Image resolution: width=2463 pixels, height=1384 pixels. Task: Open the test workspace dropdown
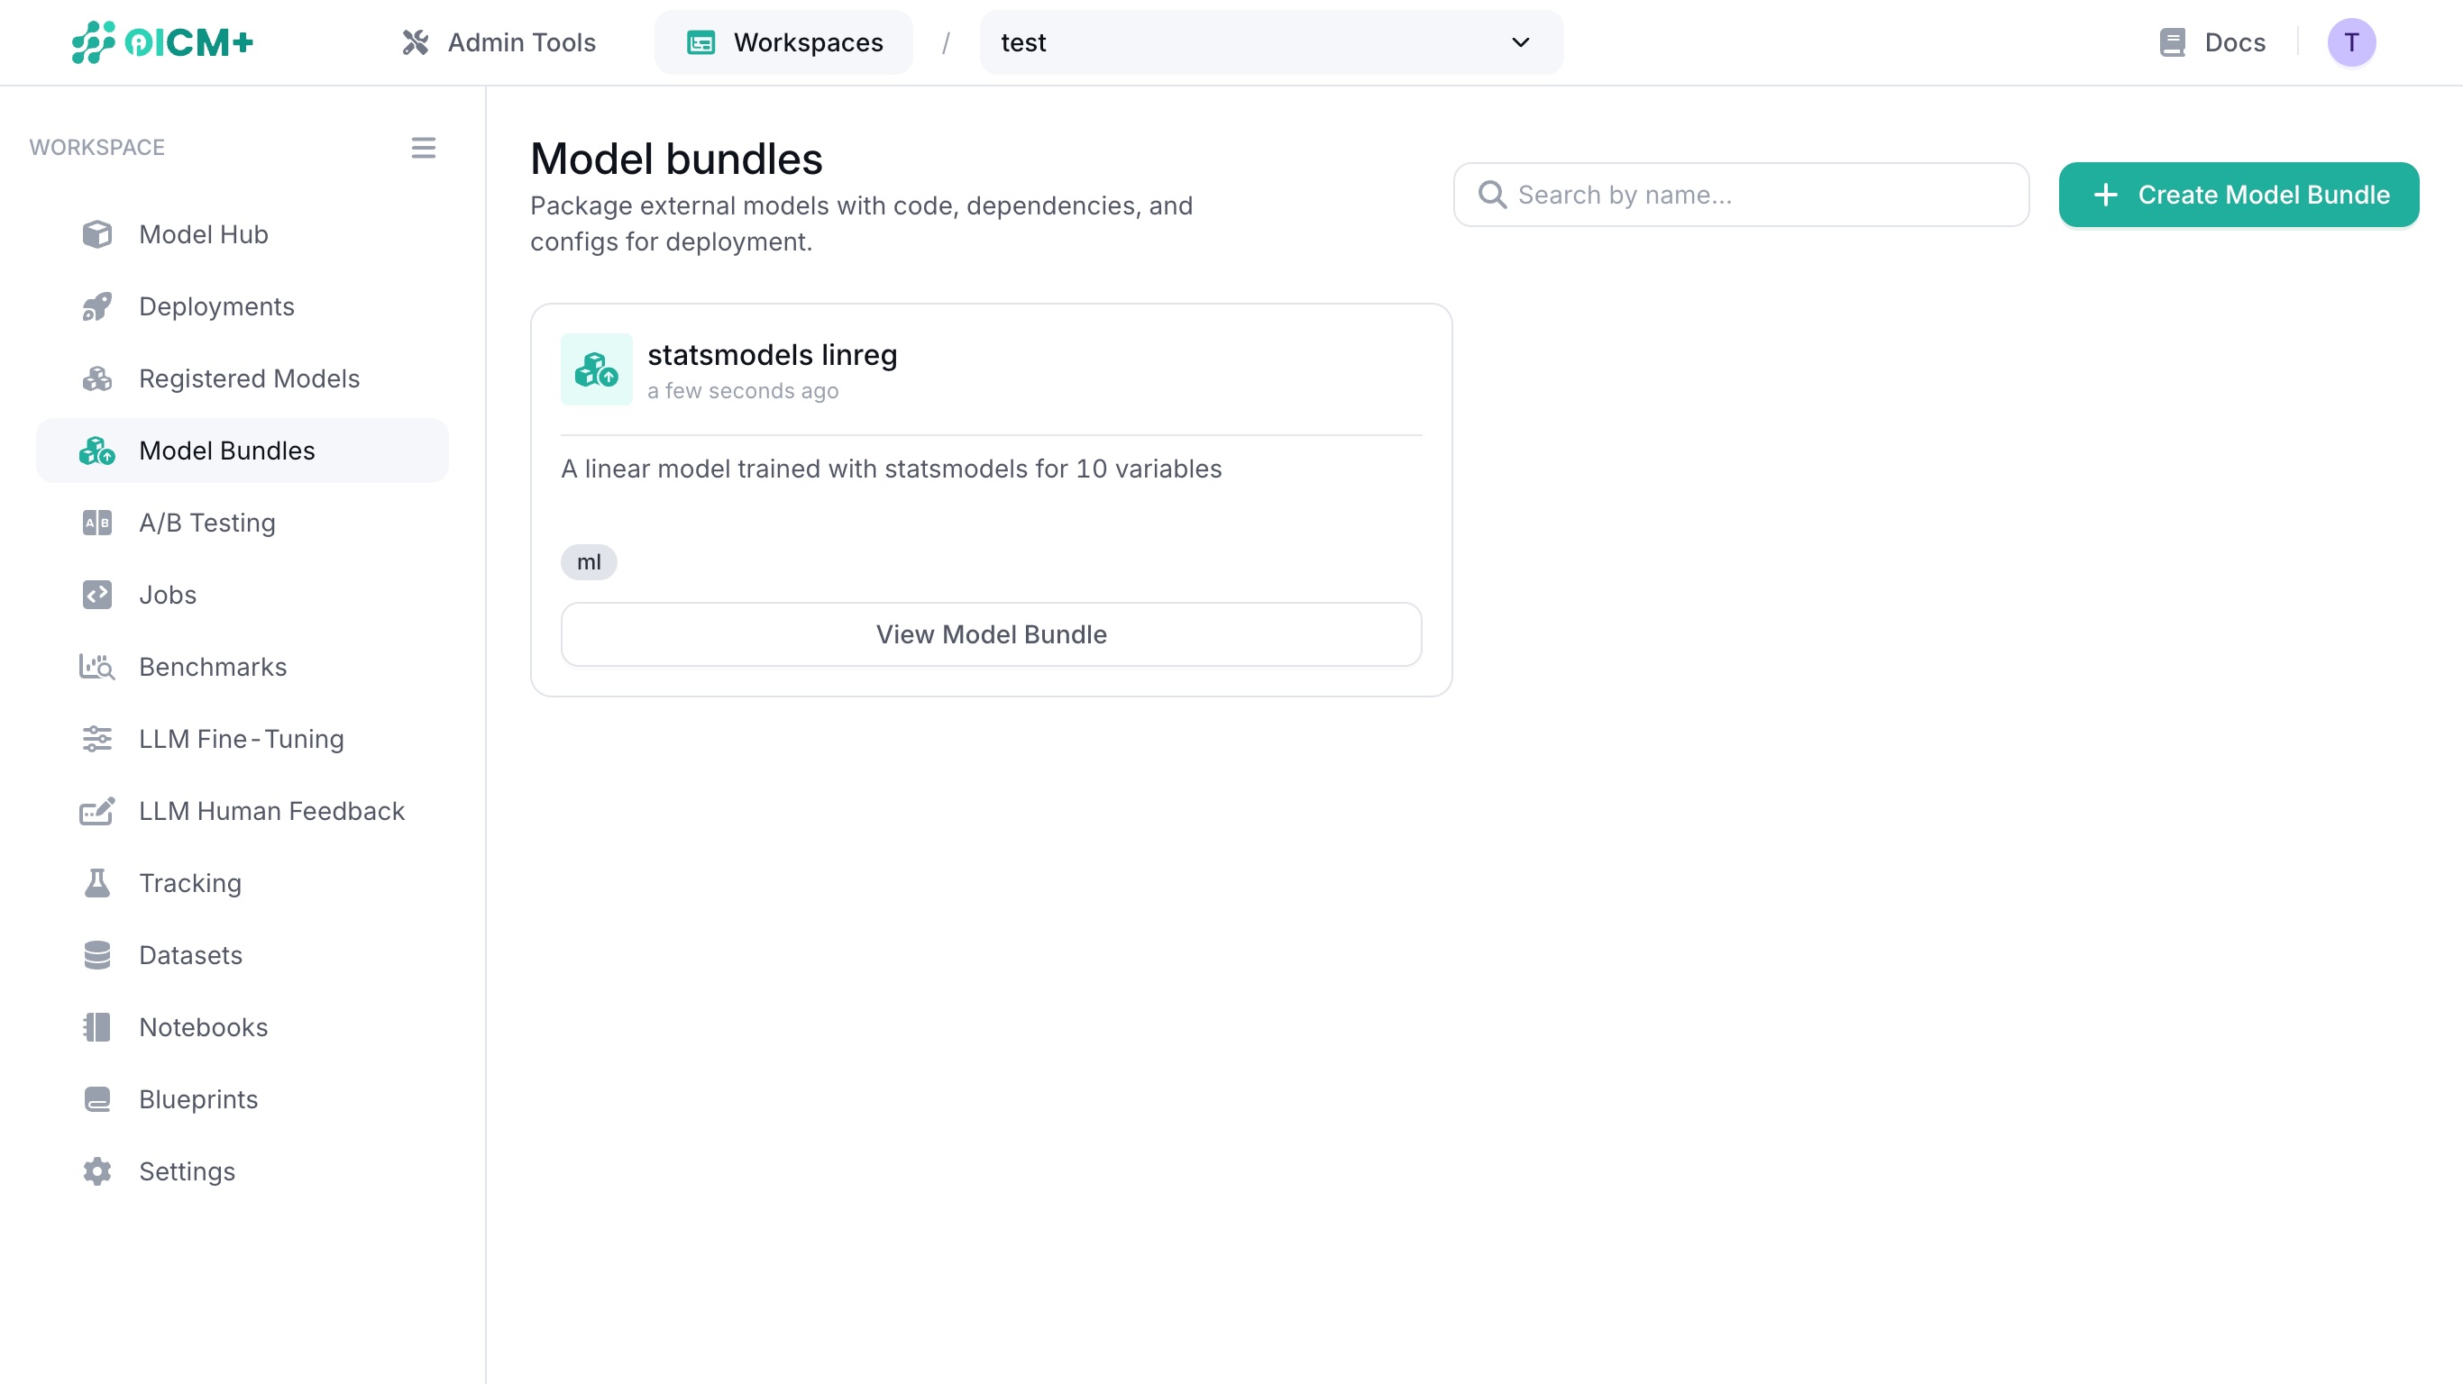tap(1269, 42)
